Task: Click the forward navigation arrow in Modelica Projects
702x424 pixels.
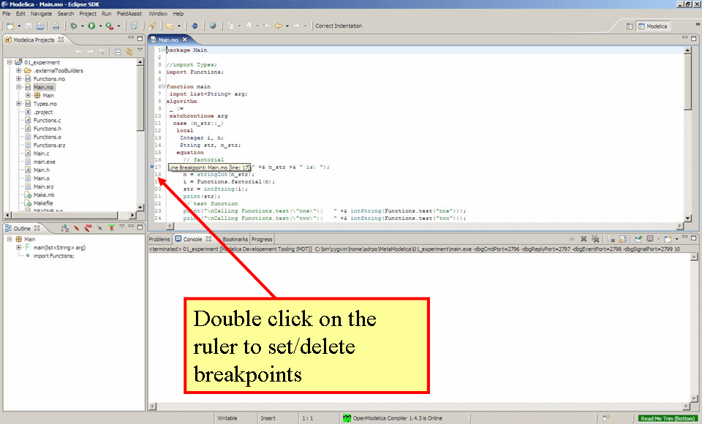Action: (x=91, y=51)
